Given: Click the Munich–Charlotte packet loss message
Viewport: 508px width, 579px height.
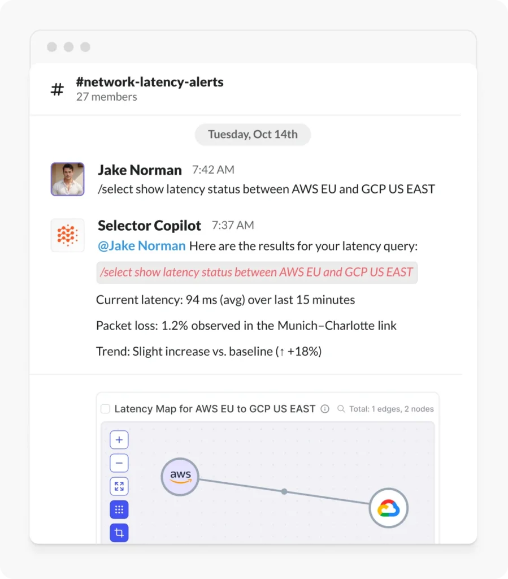Looking at the screenshot, I should 246,326.
